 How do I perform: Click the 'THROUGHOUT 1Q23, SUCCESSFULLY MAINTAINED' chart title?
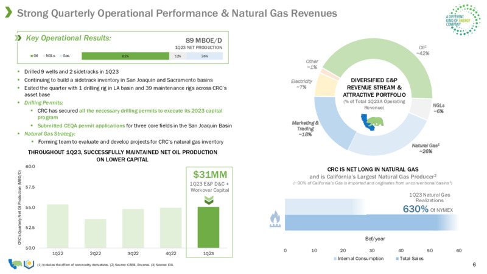(x=122, y=156)
